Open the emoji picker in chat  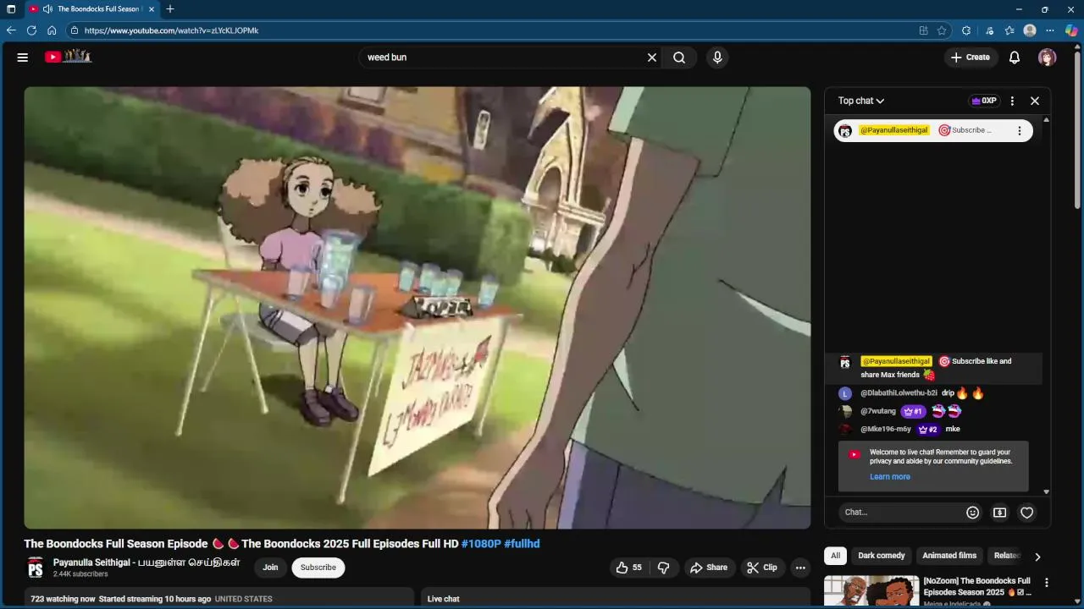click(x=973, y=513)
